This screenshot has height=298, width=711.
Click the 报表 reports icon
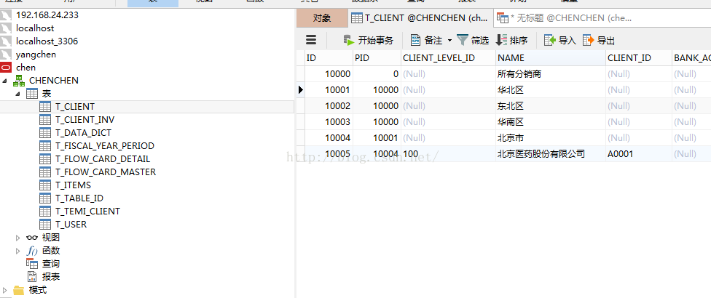click(32, 277)
